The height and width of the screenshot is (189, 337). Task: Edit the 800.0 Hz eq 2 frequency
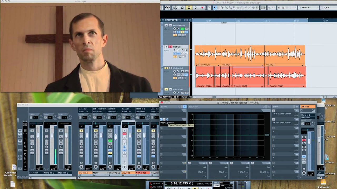coord(223,172)
